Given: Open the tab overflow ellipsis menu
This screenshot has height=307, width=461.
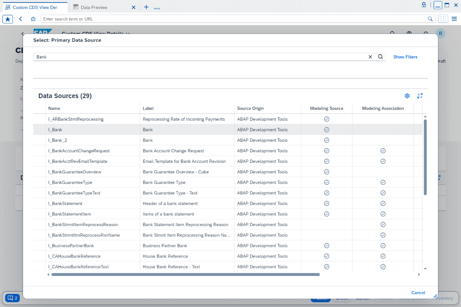Looking at the screenshot, I should 158,7.
